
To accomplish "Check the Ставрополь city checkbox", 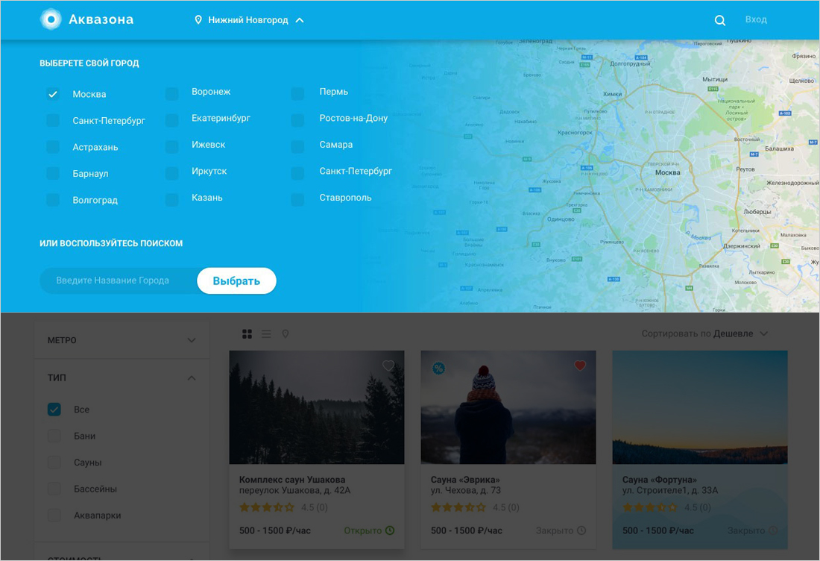I will coord(297,199).
